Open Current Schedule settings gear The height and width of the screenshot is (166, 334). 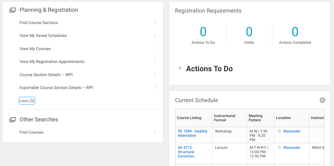pyautogui.click(x=322, y=100)
